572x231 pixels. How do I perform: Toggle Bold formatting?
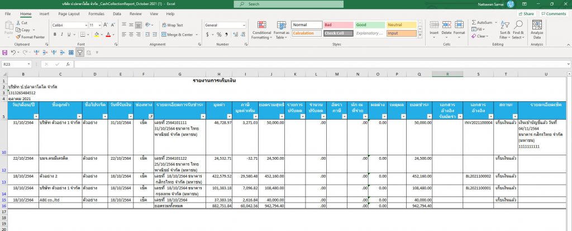click(54, 35)
